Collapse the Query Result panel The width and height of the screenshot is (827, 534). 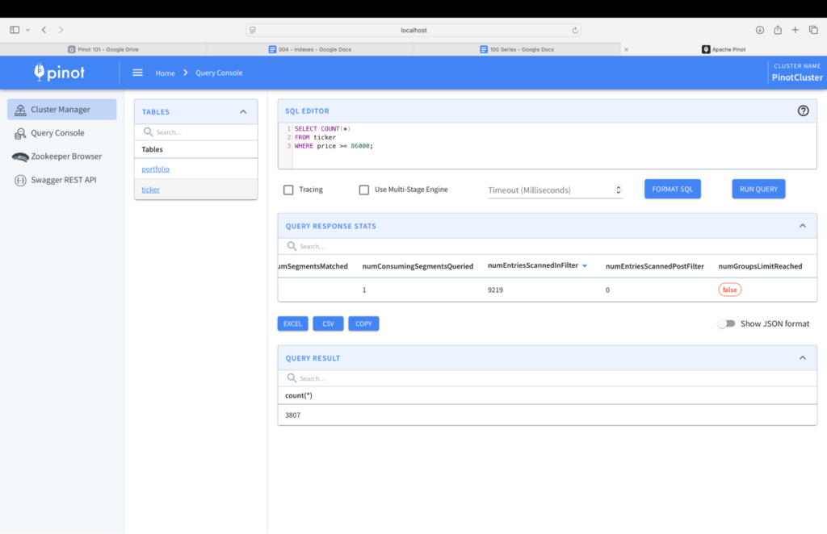[802, 357]
